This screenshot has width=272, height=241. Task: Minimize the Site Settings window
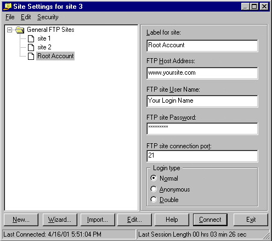(x=245, y=7)
